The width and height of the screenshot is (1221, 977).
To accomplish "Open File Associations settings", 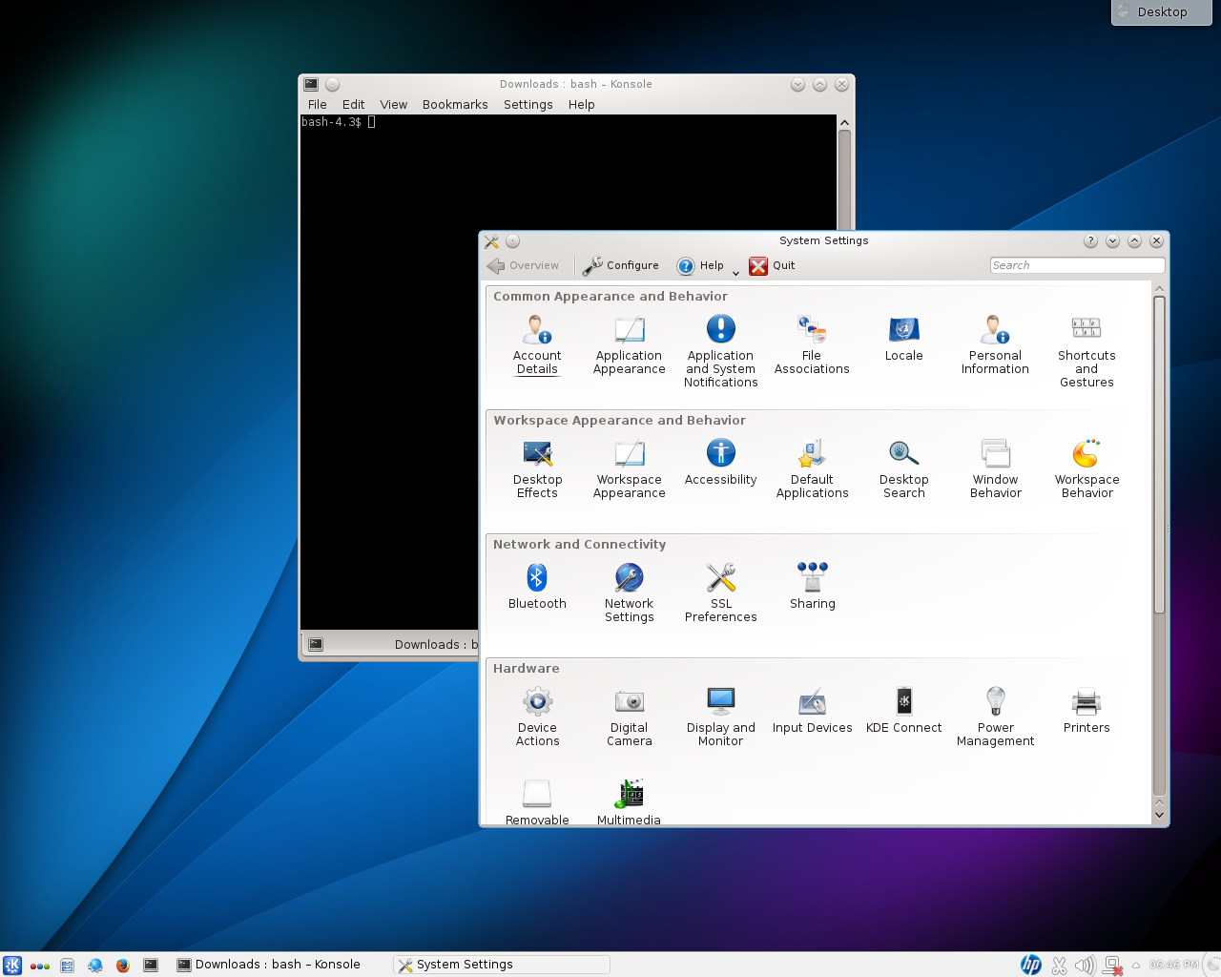I will pos(812,345).
